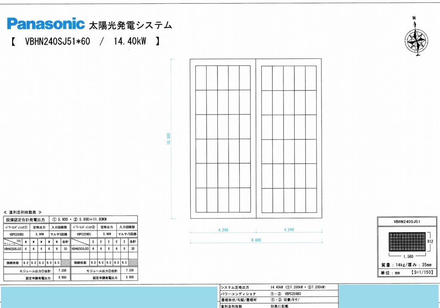Click the マルチ5回路 cell
The image size is (440, 308).
pyautogui.click(x=59, y=234)
